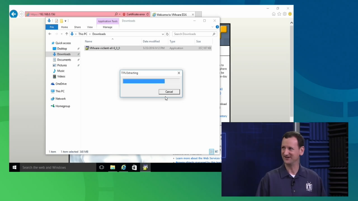Open Explorer help question mark
Viewport: 358px width, 201px height.
pos(217,27)
